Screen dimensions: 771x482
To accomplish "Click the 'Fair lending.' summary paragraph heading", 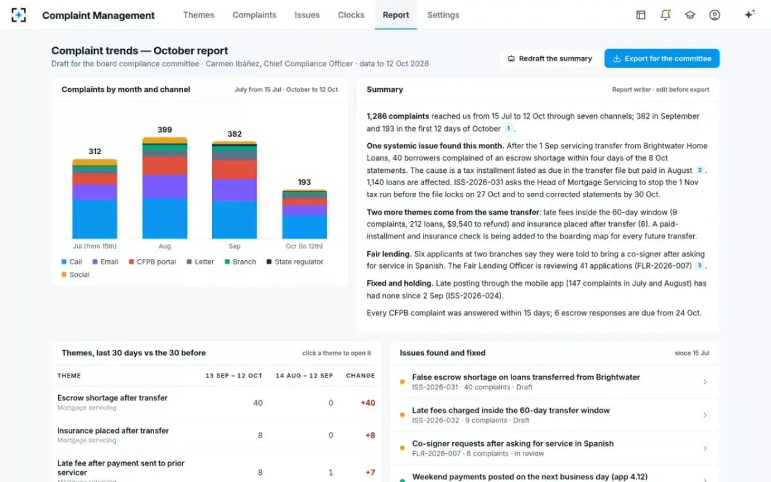I will click(389, 254).
